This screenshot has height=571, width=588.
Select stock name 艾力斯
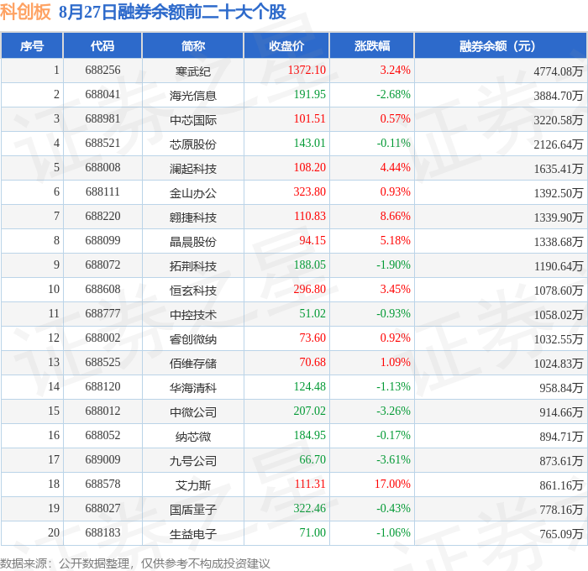coord(192,485)
